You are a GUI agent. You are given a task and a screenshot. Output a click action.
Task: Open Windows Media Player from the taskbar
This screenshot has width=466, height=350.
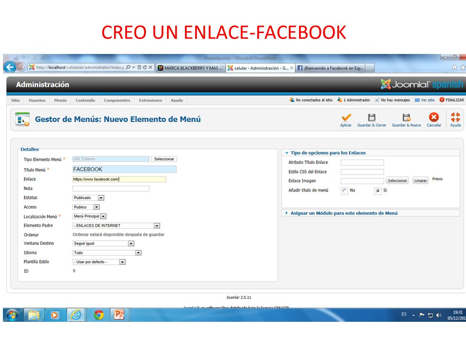[54, 315]
